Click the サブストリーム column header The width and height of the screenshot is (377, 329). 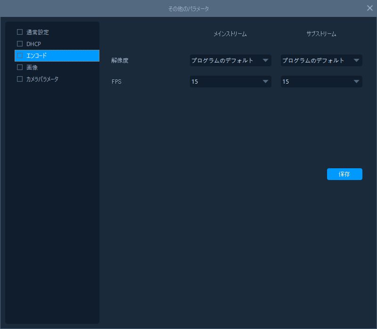click(x=321, y=34)
